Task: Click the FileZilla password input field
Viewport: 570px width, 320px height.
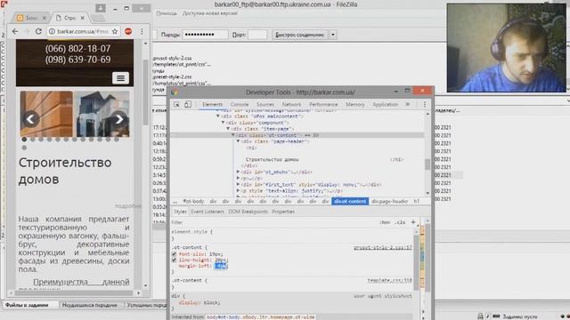Action: click(206, 35)
